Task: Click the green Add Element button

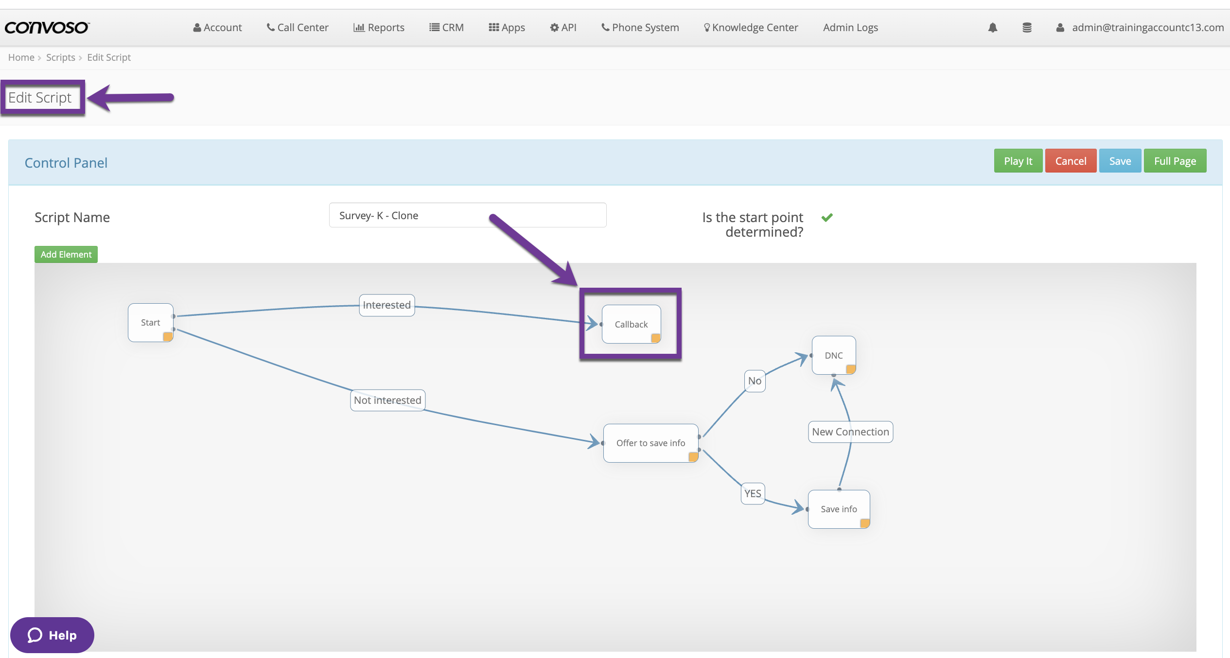Action: pos(66,254)
